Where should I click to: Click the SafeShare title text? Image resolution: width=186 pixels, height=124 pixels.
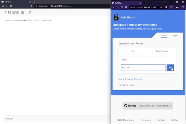(127, 17)
